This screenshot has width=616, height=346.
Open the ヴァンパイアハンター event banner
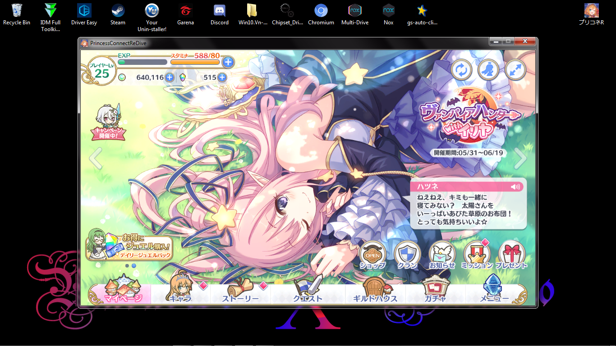[x=469, y=116]
